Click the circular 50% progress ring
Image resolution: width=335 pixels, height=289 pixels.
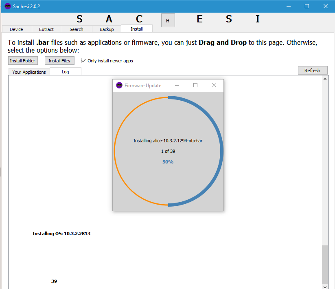222,152
